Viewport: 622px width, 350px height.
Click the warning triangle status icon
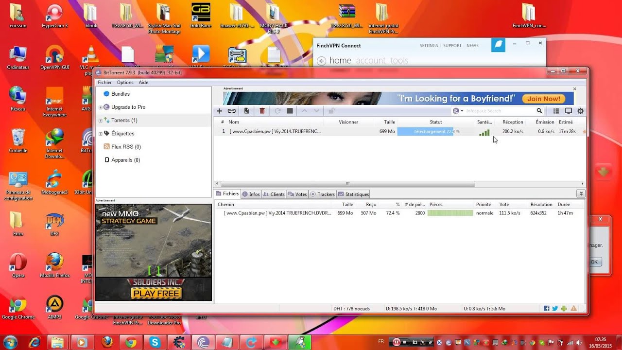click(x=574, y=308)
